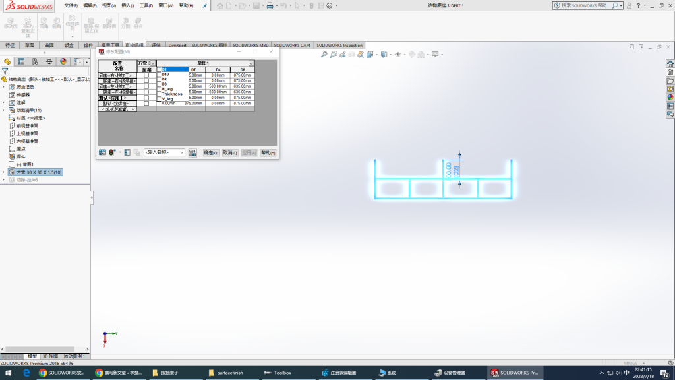Open the Design Library task pane icon
The image size is (675, 380).
(x=670, y=73)
